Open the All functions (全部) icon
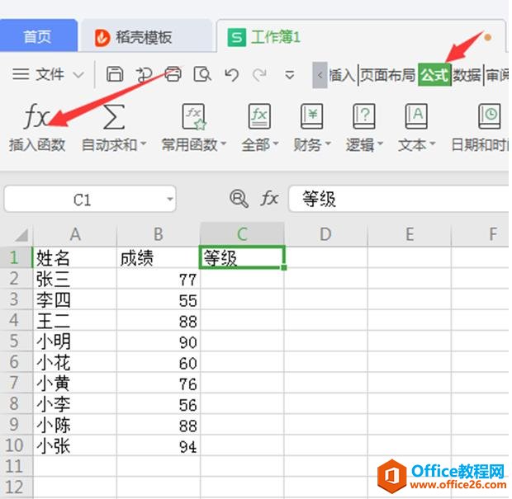This screenshot has width=512, height=499. coord(259,116)
